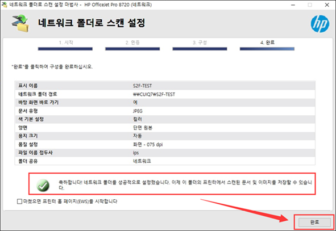This screenshot has width=336, height=231.
Task: Click the title bar application icon
Action: (5, 5)
